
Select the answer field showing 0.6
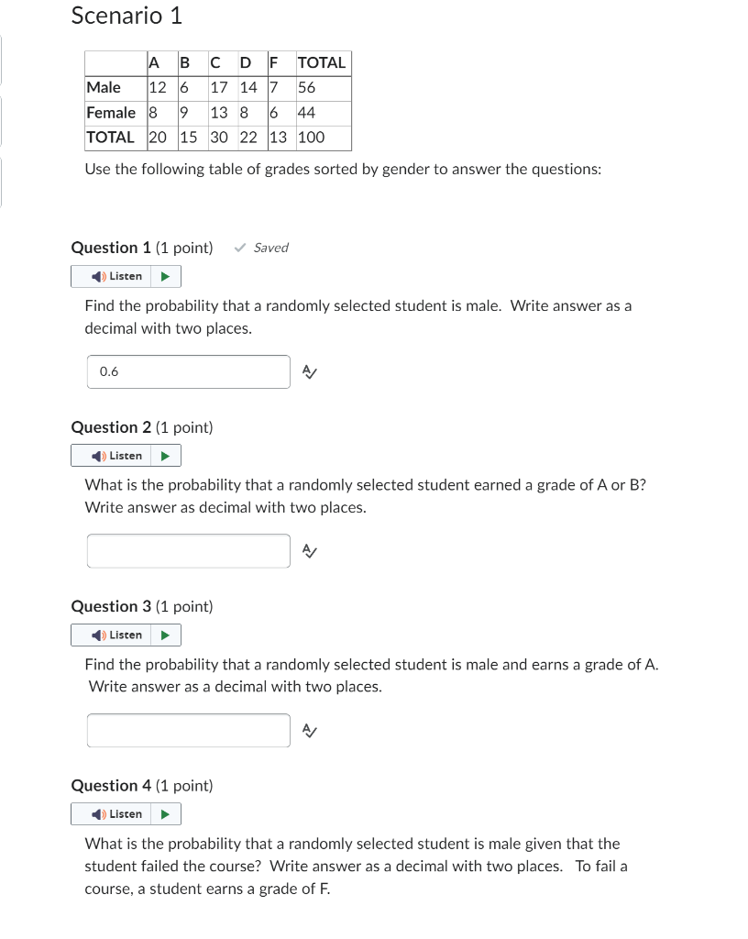click(188, 371)
